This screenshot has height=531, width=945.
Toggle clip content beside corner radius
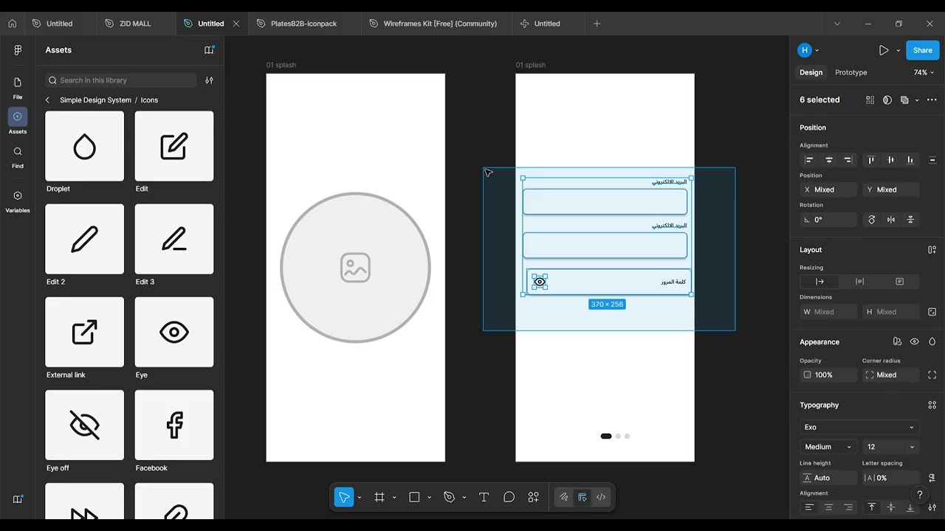(x=932, y=375)
